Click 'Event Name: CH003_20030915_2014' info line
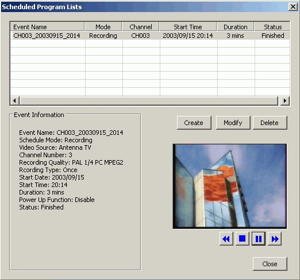This screenshot has height=280, width=300. click(71, 133)
